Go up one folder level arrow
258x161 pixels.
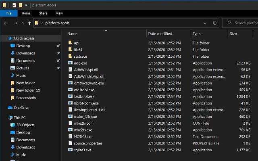29,23
